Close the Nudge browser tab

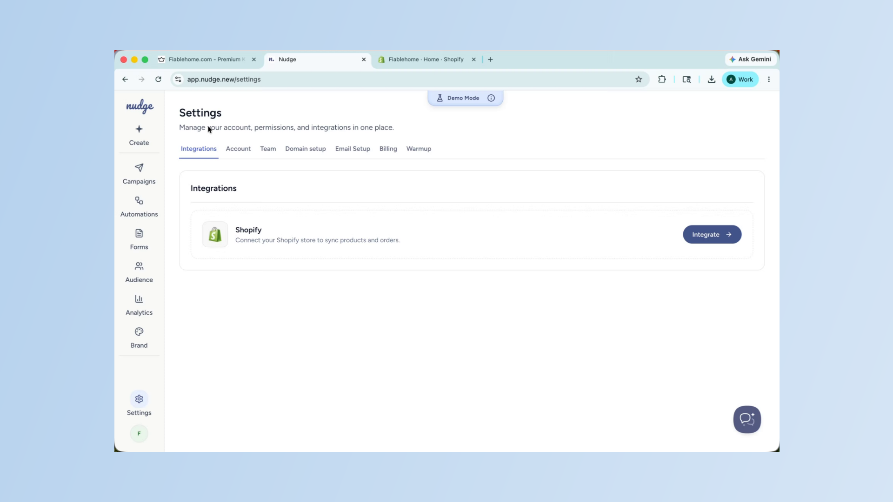[x=364, y=59]
